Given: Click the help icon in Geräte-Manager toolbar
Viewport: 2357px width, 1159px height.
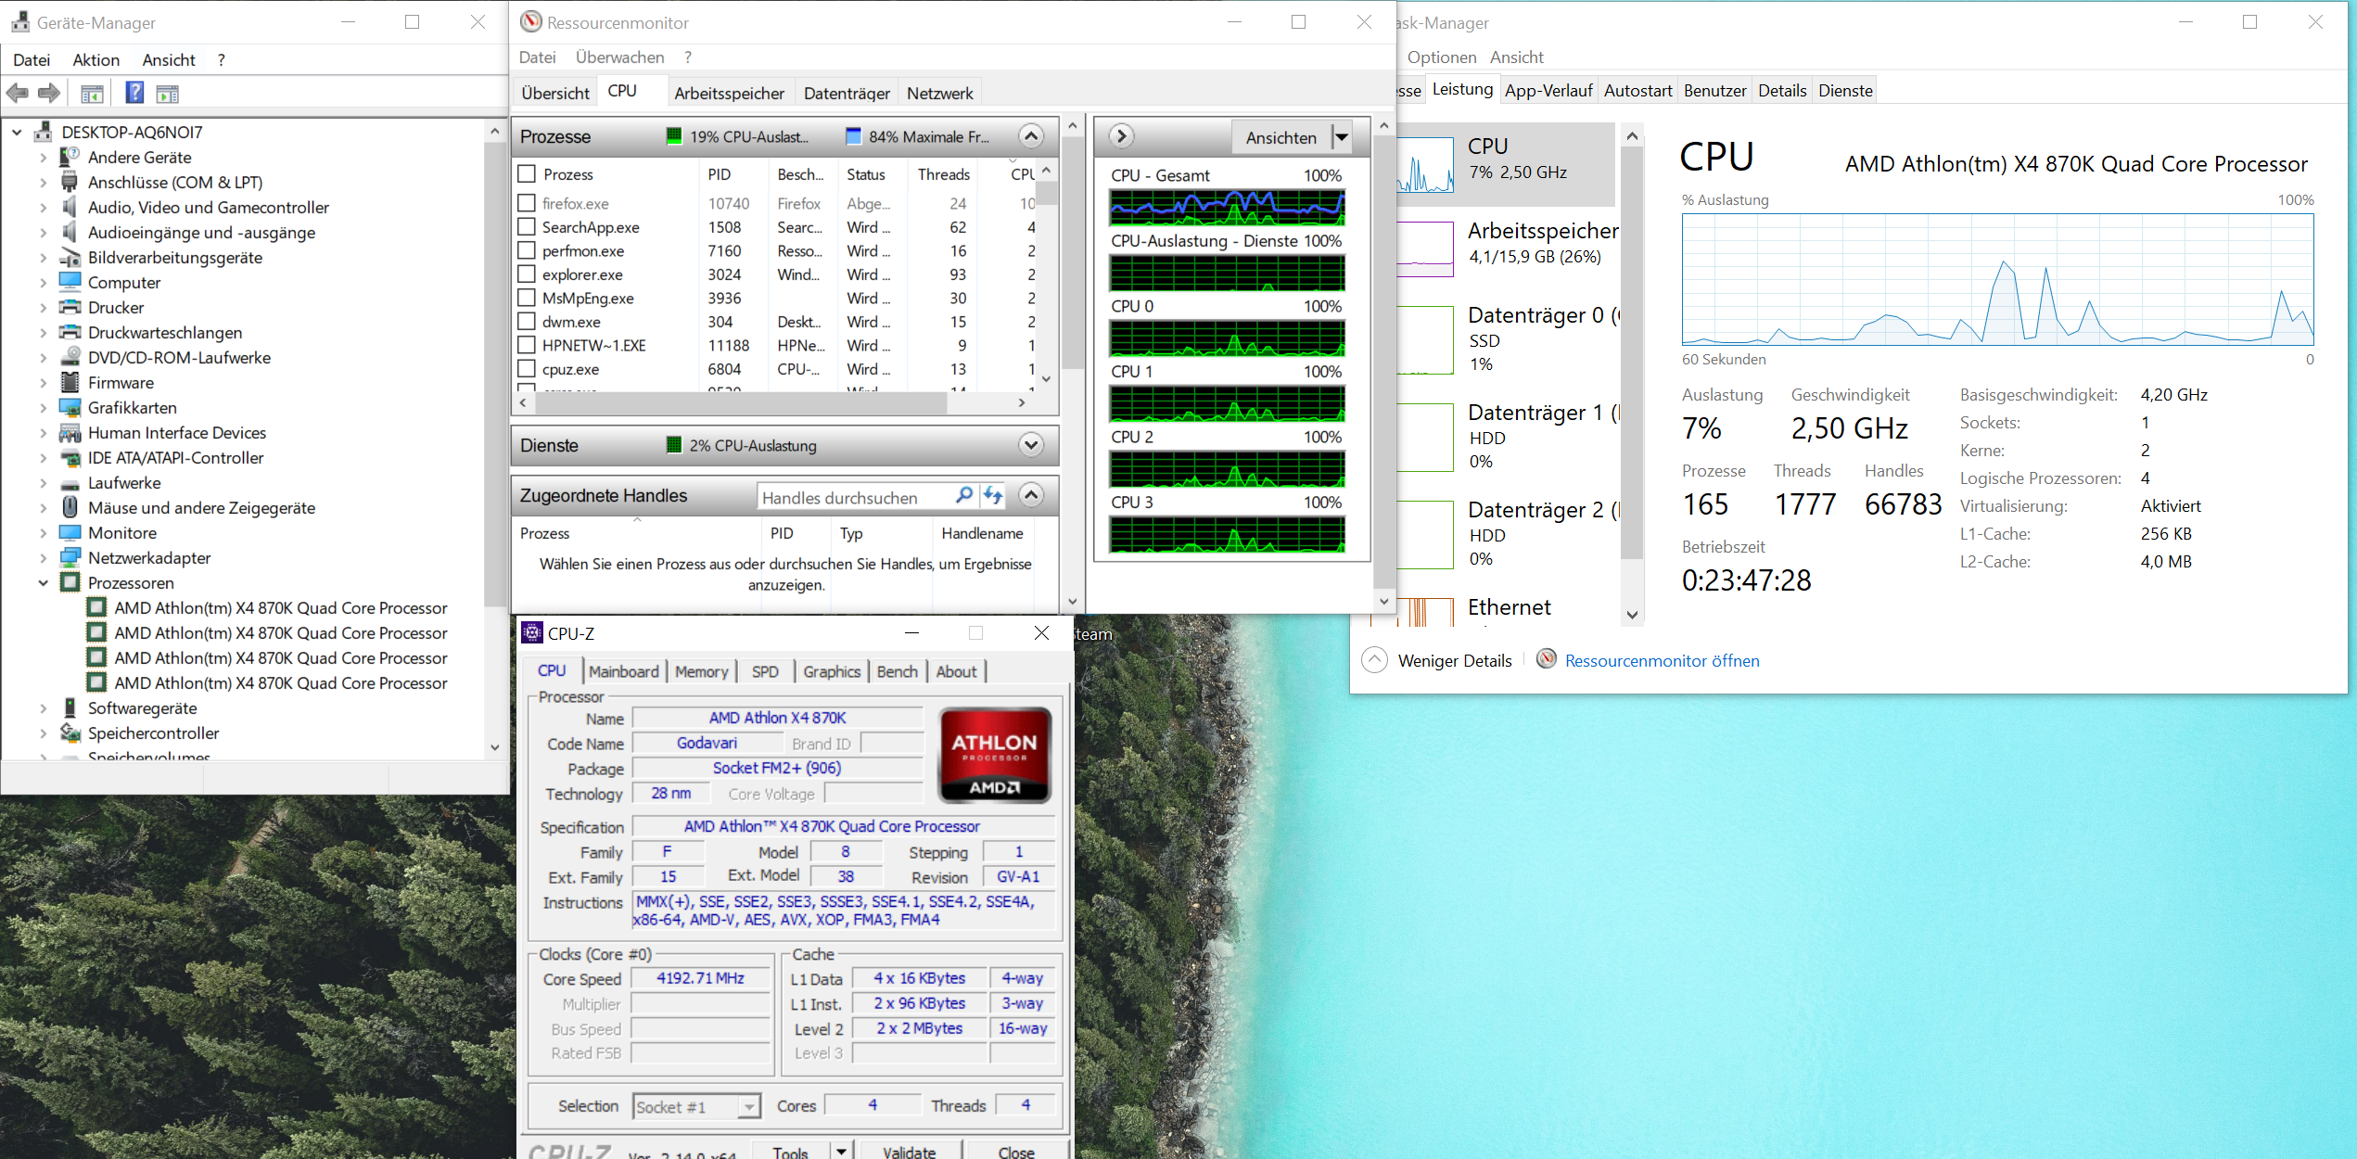Looking at the screenshot, I should click(134, 93).
